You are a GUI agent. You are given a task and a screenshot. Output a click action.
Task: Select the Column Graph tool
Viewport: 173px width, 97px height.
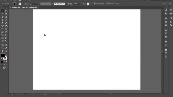coord(6,45)
